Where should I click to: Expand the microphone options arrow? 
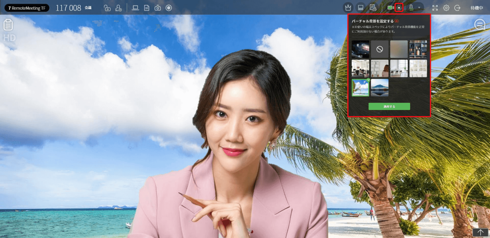coord(419,8)
